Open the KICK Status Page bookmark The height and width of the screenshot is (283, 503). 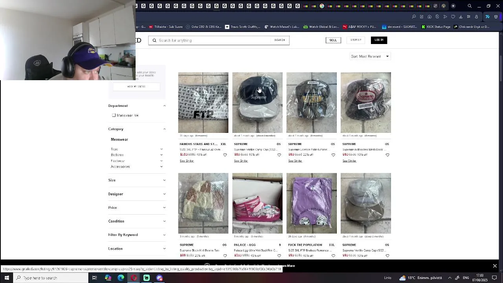point(436,27)
